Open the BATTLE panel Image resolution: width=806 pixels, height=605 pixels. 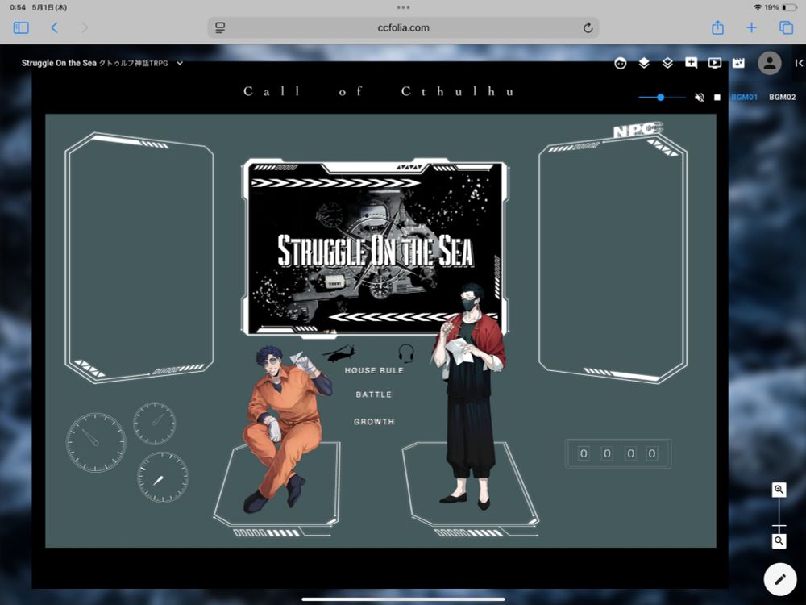(x=374, y=394)
